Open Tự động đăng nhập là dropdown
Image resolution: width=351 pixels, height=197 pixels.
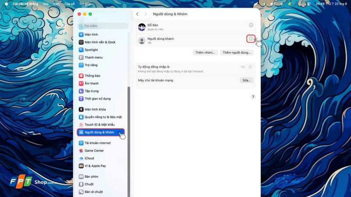[x=247, y=67]
